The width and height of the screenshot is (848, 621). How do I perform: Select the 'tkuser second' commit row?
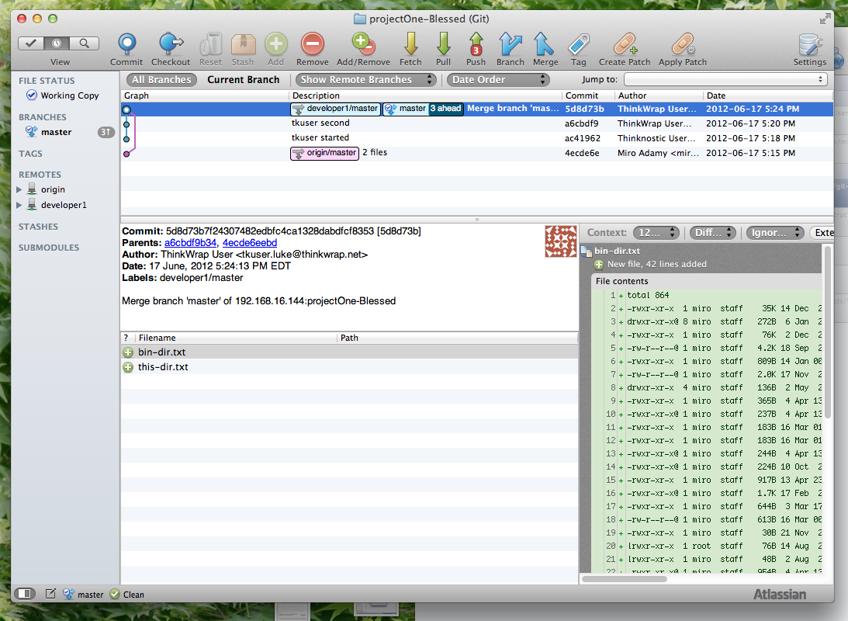point(476,123)
